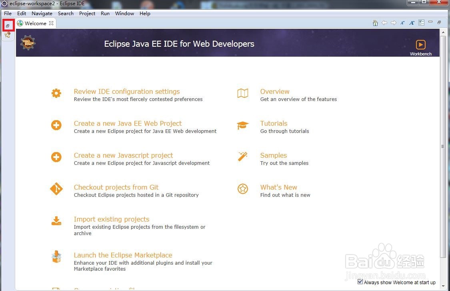450x291 pixels.
Task: Click 'Get an overview of the features' text
Action: click(298, 99)
